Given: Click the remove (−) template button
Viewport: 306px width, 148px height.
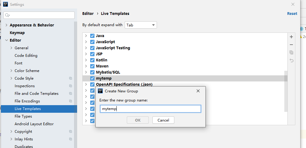Looking at the screenshot, I should pyautogui.click(x=291, y=45).
